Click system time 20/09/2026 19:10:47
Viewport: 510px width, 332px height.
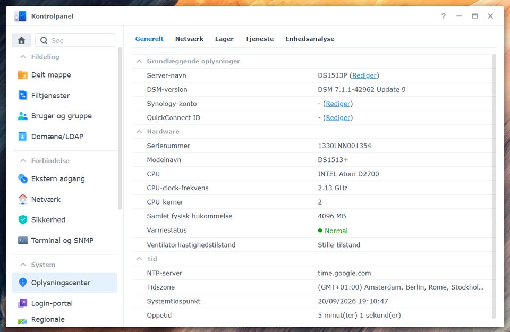[x=353, y=301]
